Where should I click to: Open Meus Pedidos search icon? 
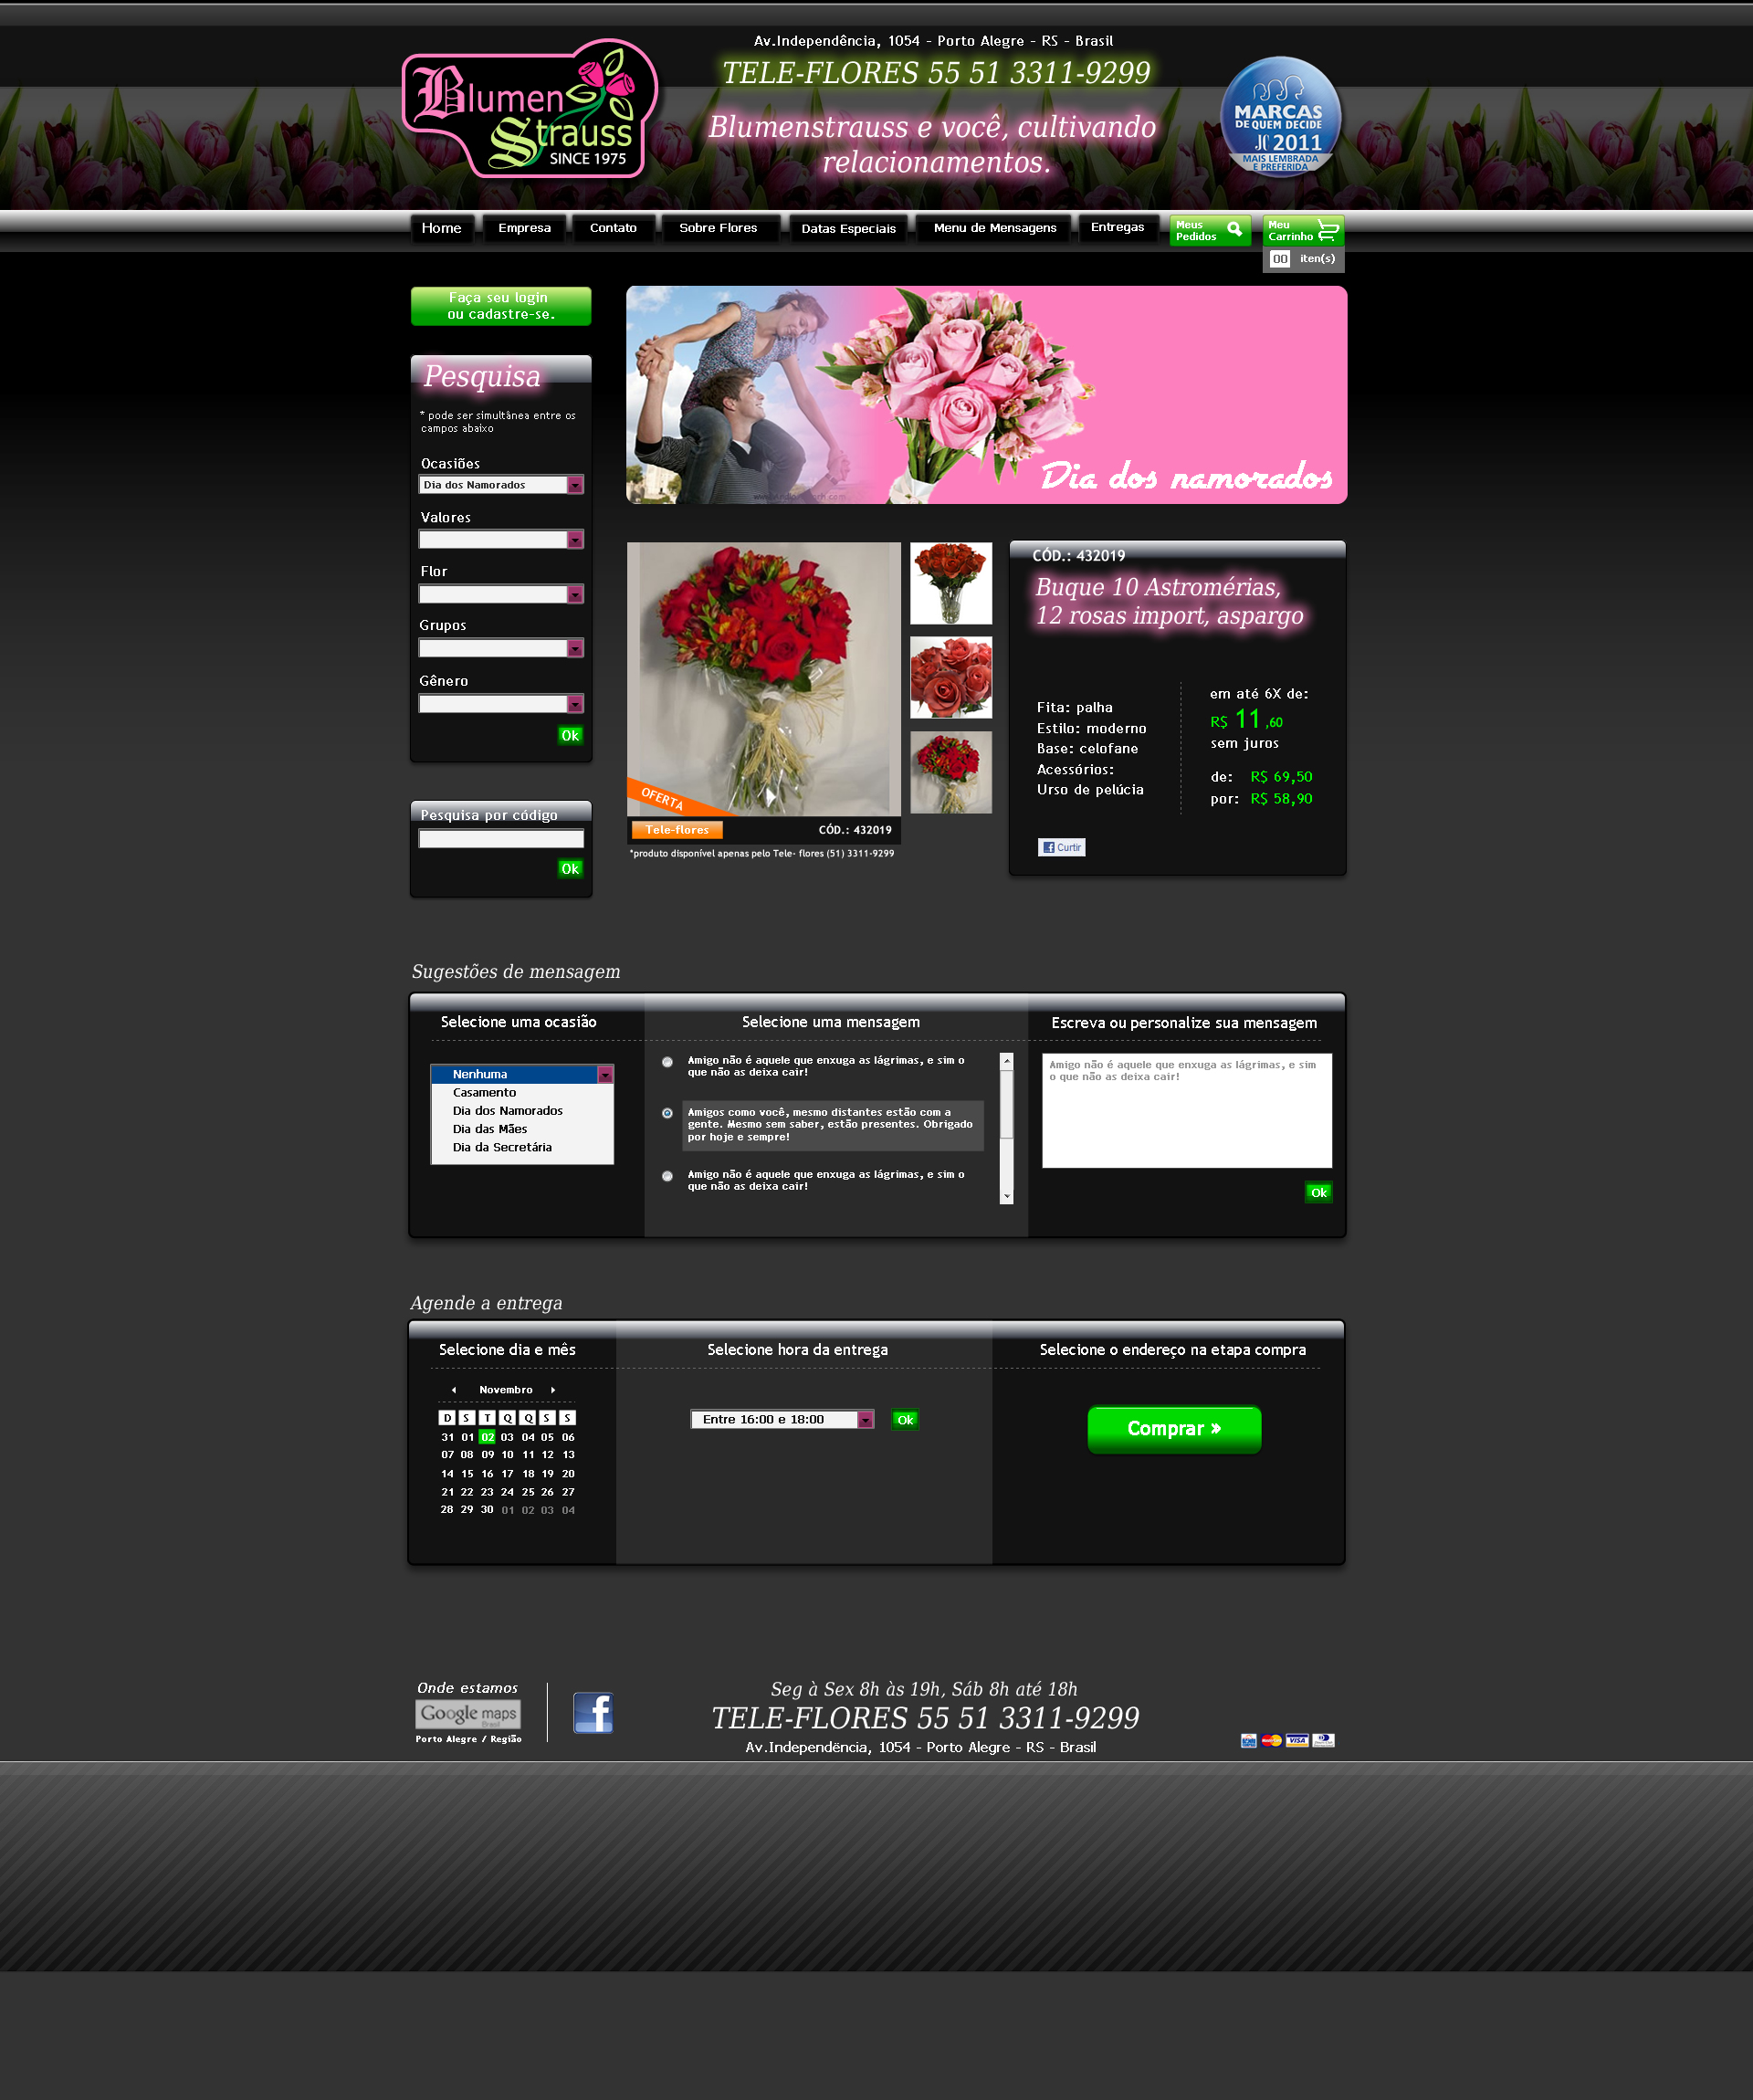click(x=1234, y=229)
